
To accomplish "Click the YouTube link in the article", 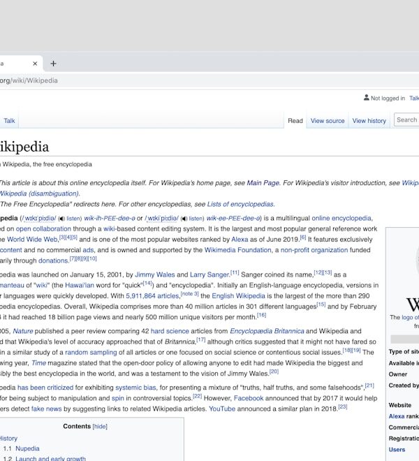I will coord(223,408).
